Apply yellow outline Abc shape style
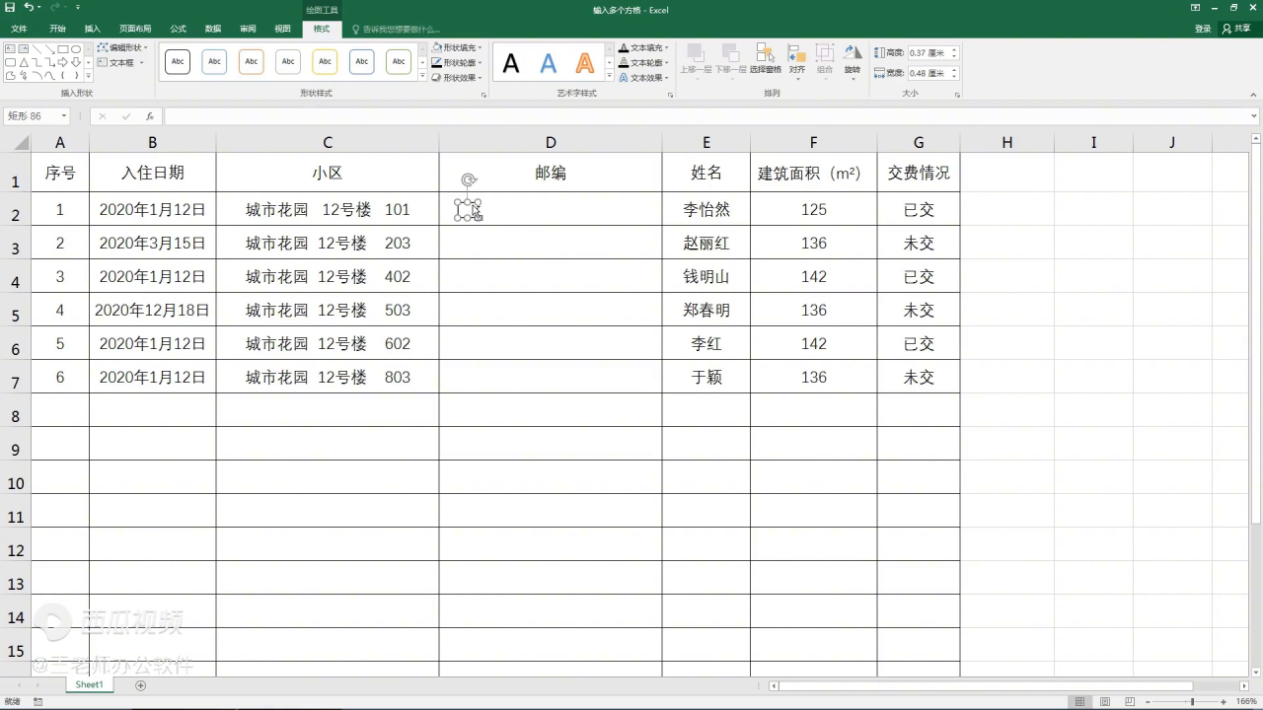This screenshot has width=1263, height=710. (325, 62)
